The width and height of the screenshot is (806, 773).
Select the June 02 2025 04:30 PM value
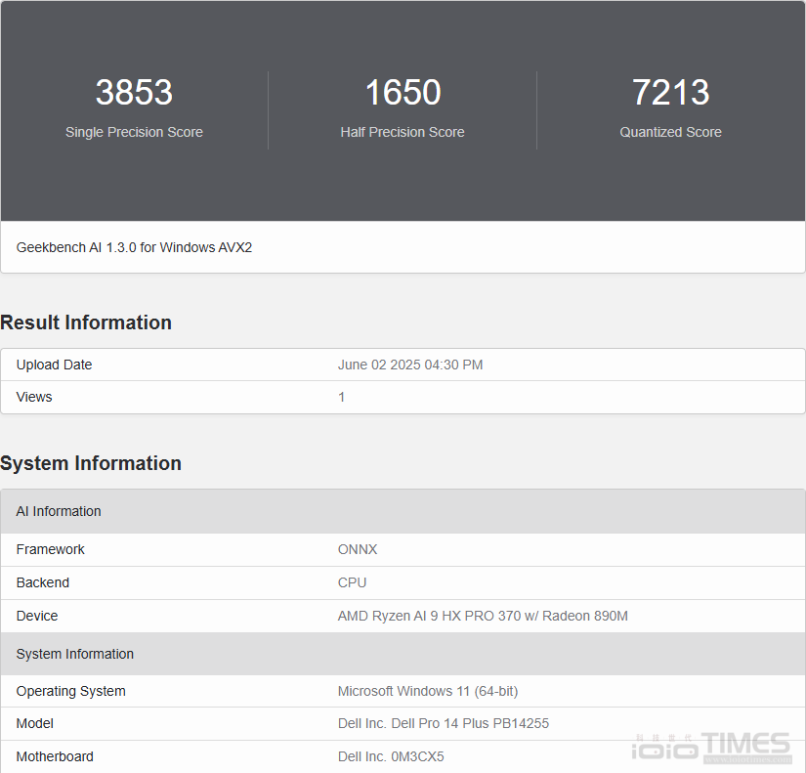(410, 365)
